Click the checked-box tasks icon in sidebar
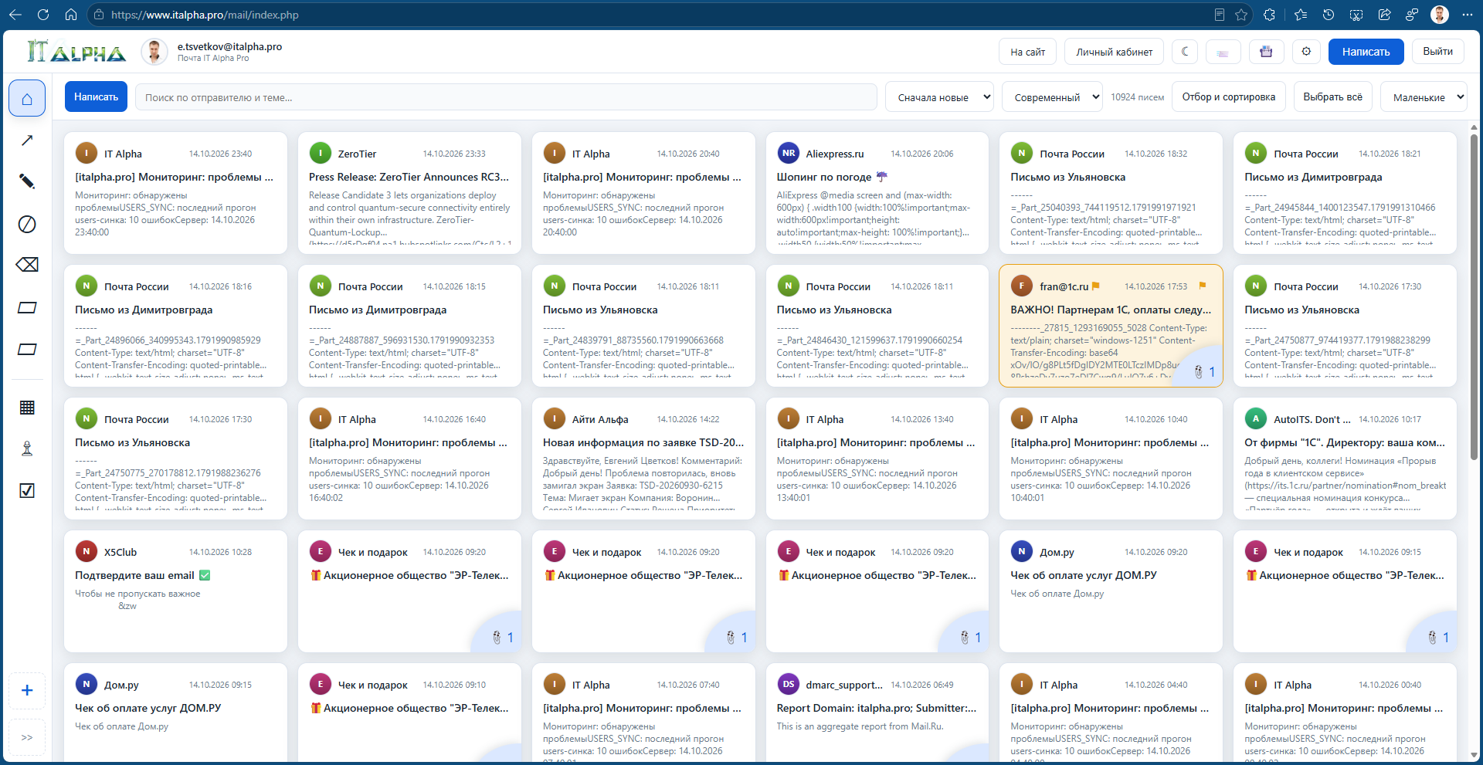Screen dimensions: 1483x765 click(x=27, y=490)
